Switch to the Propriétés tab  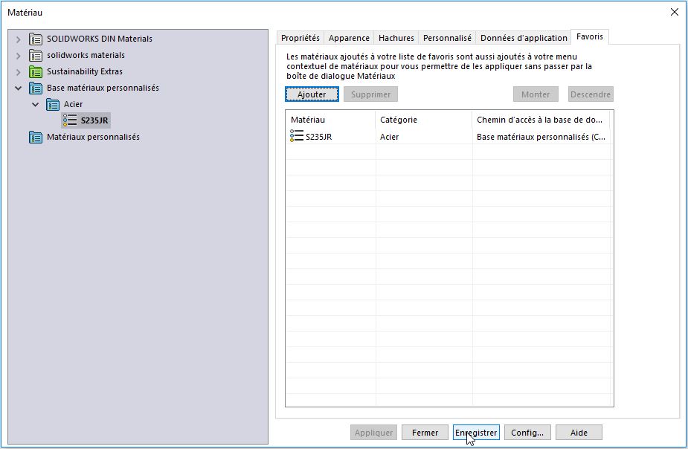[x=300, y=38]
